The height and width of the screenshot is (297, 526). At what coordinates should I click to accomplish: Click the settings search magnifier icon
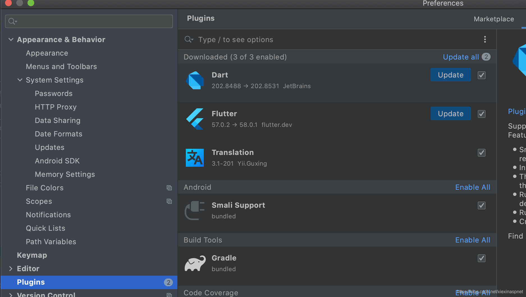click(13, 21)
